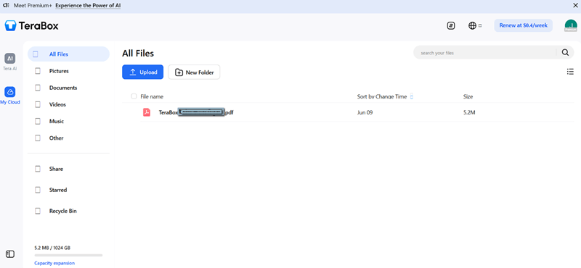Click the All Files page heading

[138, 53]
